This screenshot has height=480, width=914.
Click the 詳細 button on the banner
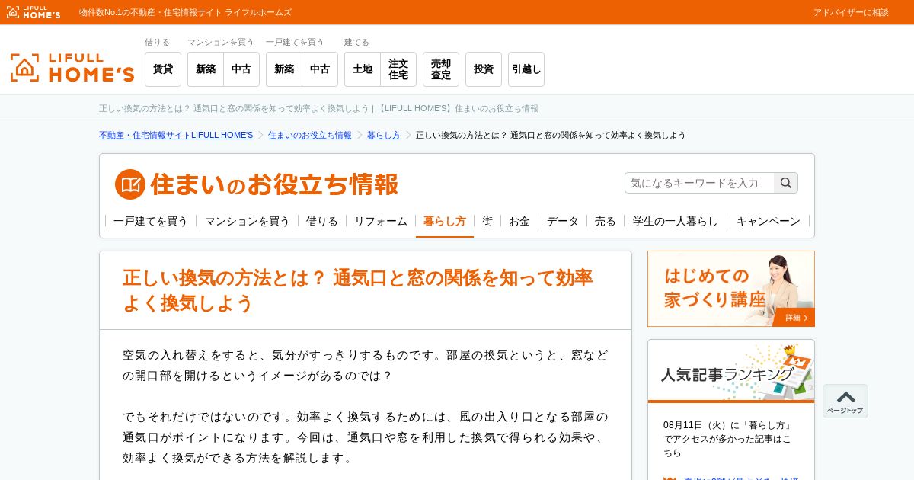(795, 318)
